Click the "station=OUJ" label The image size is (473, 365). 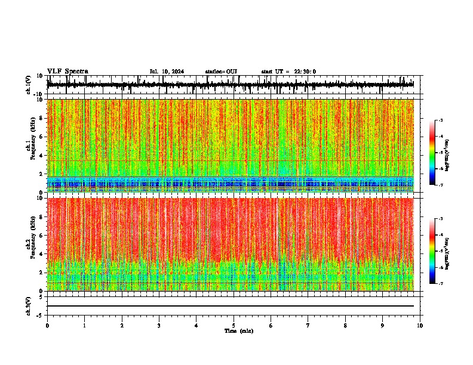221,72
